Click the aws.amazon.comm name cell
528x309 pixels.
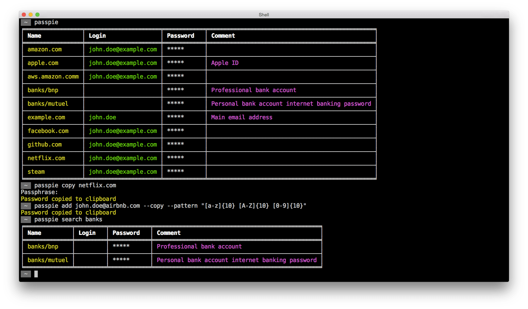[x=53, y=76]
